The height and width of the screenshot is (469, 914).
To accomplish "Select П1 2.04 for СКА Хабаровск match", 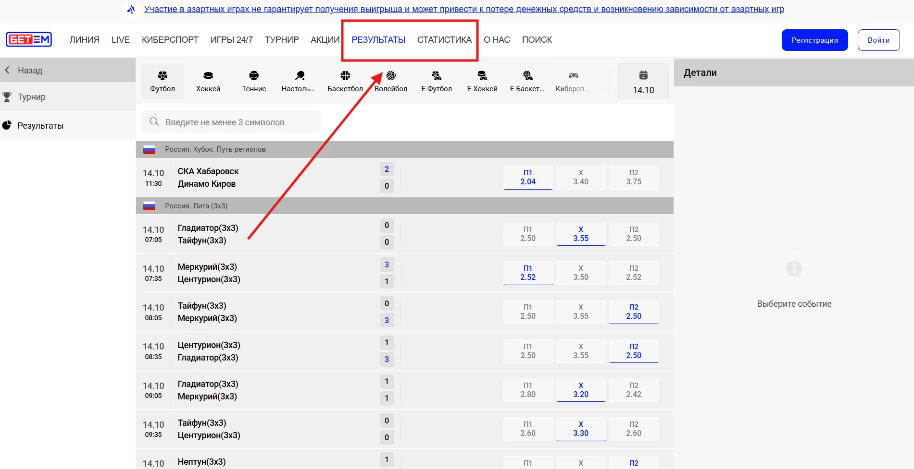I will [528, 177].
